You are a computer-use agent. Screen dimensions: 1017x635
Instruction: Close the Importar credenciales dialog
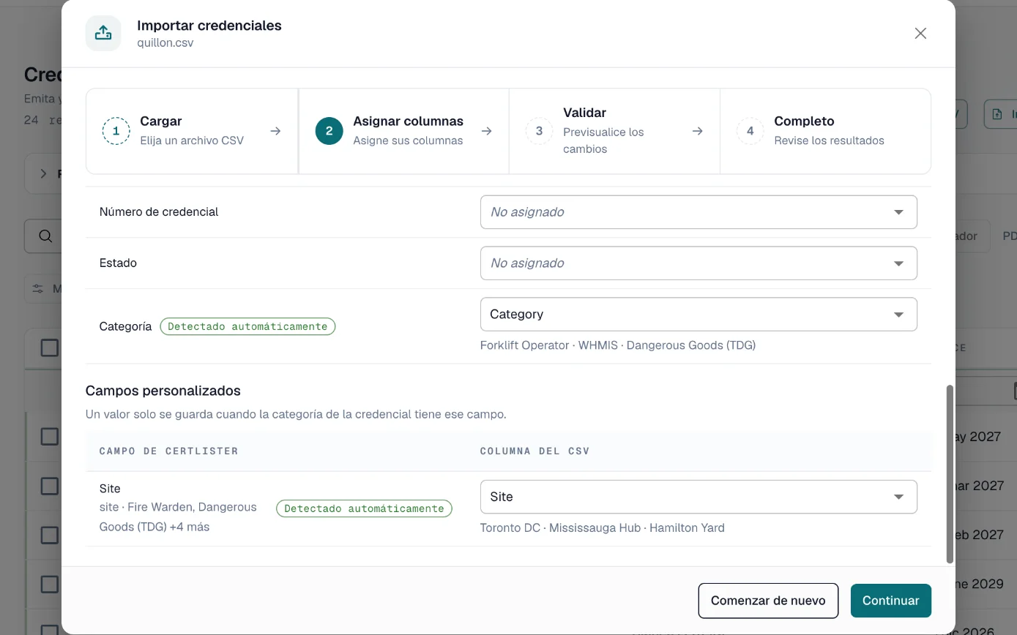(920, 34)
